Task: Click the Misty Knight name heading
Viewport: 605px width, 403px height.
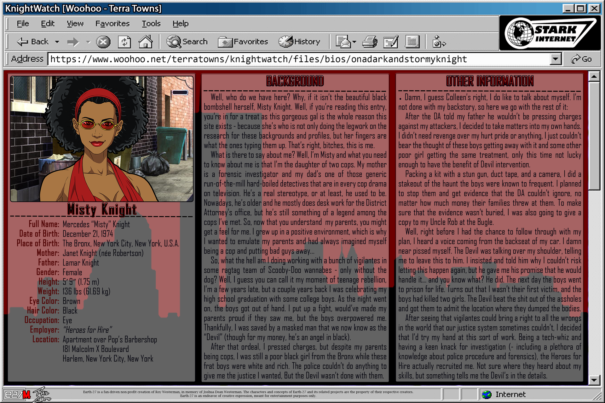Action: pos(102,209)
